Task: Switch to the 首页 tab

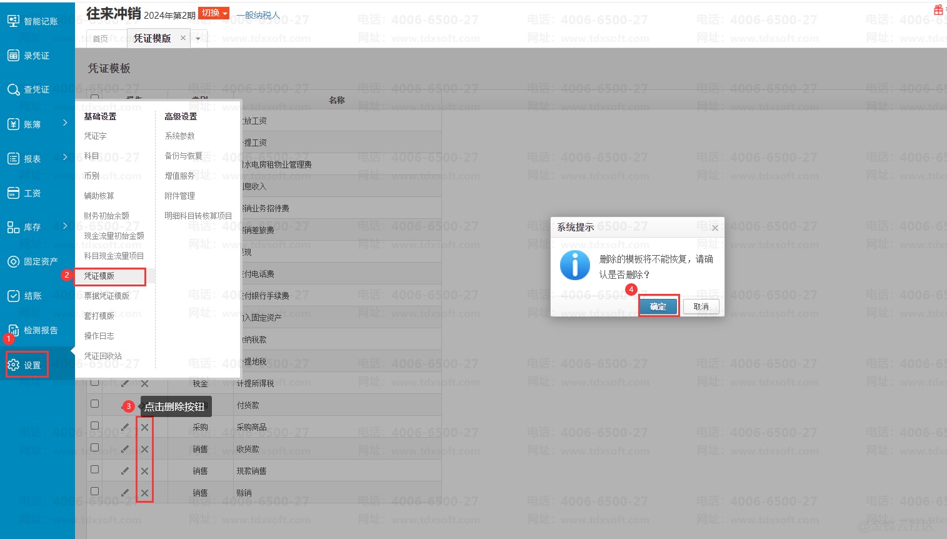Action: (100, 39)
